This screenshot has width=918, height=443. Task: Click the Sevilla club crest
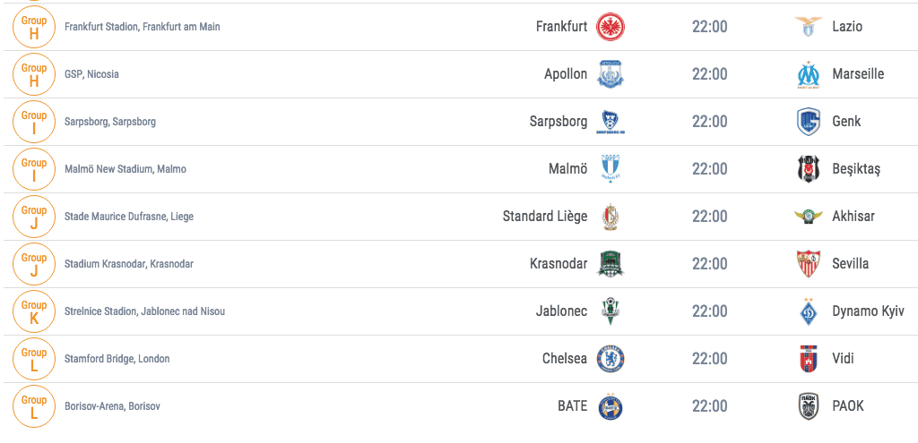[x=809, y=264]
